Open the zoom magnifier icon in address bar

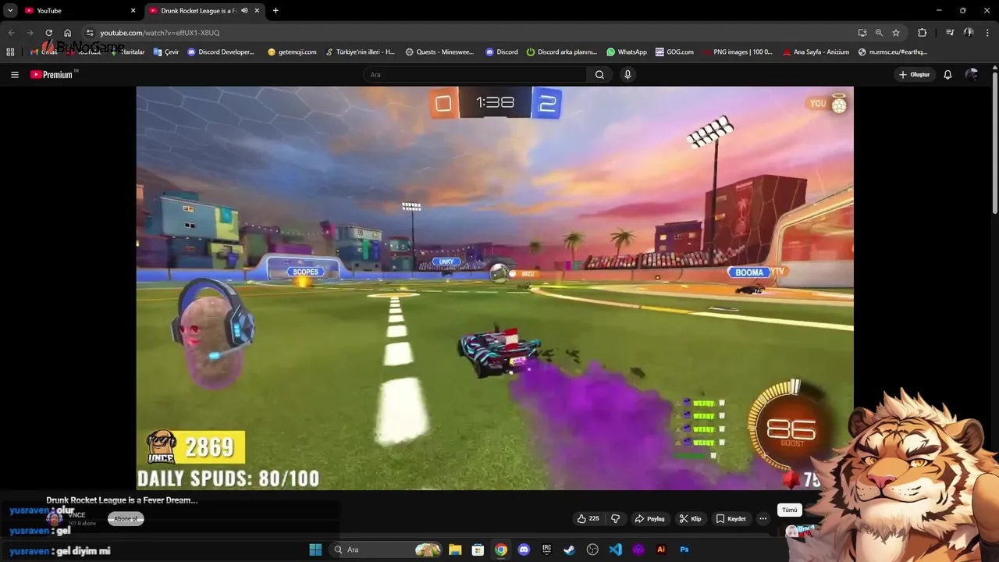(x=879, y=33)
